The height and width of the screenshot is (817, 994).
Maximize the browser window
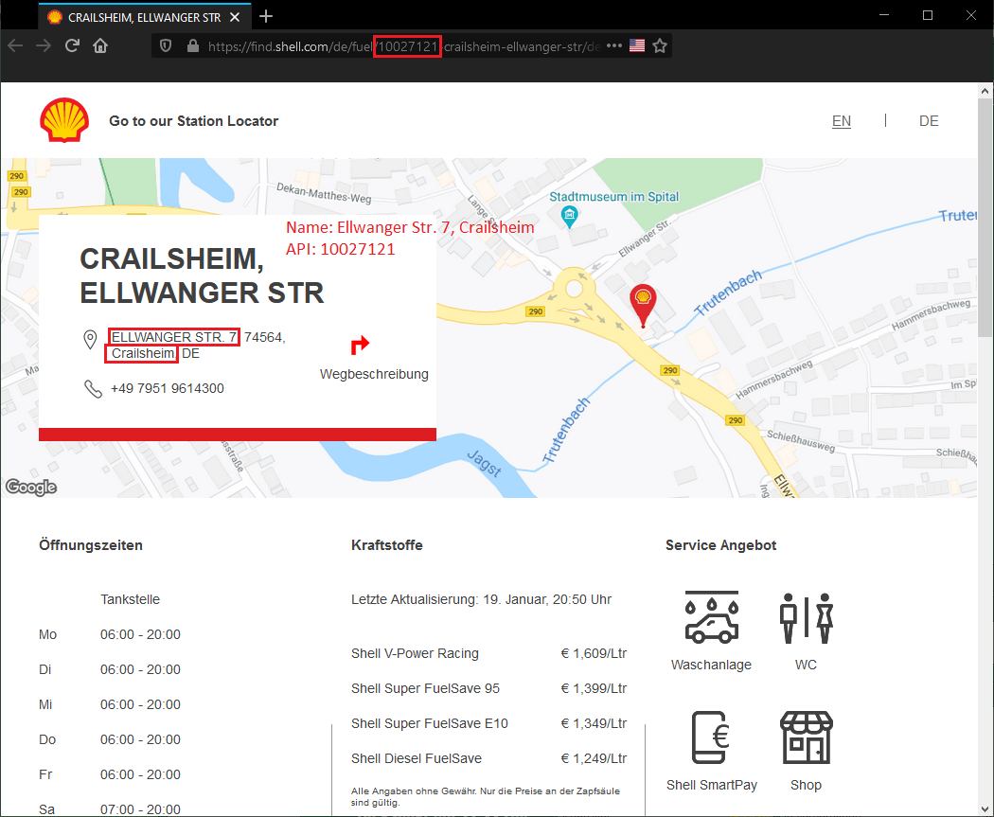tap(928, 15)
